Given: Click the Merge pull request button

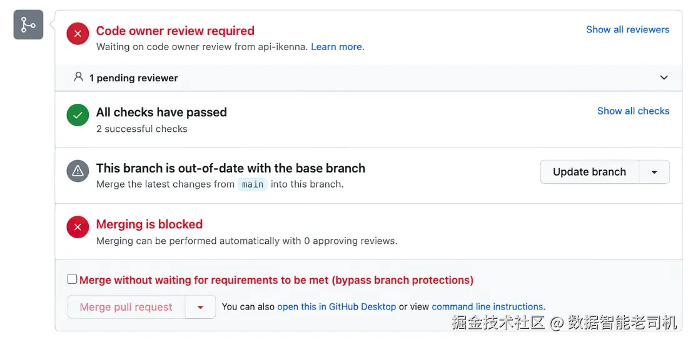Looking at the screenshot, I should click(126, 307).
